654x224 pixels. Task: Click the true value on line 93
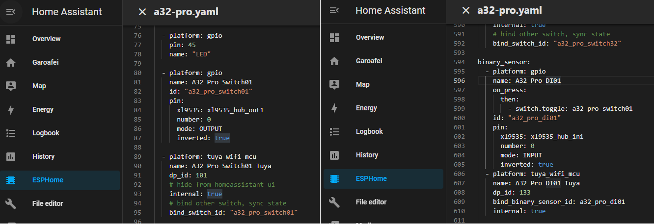tap(215, 194)
